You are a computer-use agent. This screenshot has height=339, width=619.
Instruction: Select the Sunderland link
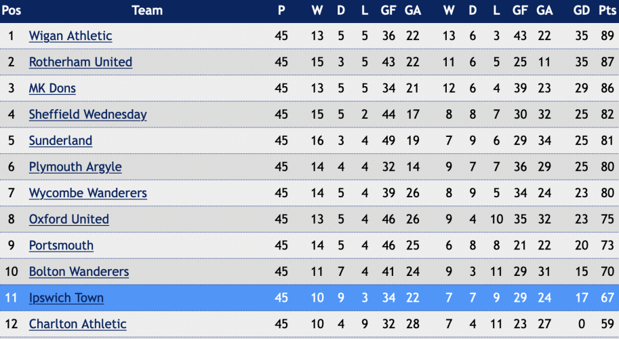60,140
